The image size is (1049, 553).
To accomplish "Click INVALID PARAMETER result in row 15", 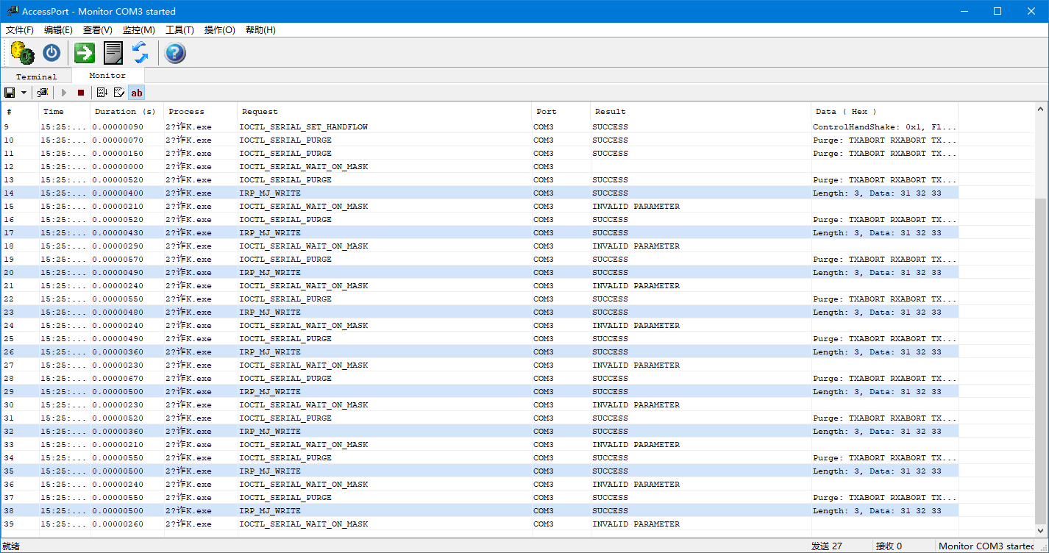I will point(636,207).
